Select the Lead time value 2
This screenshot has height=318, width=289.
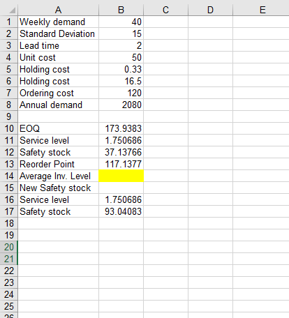pos(121,45)
